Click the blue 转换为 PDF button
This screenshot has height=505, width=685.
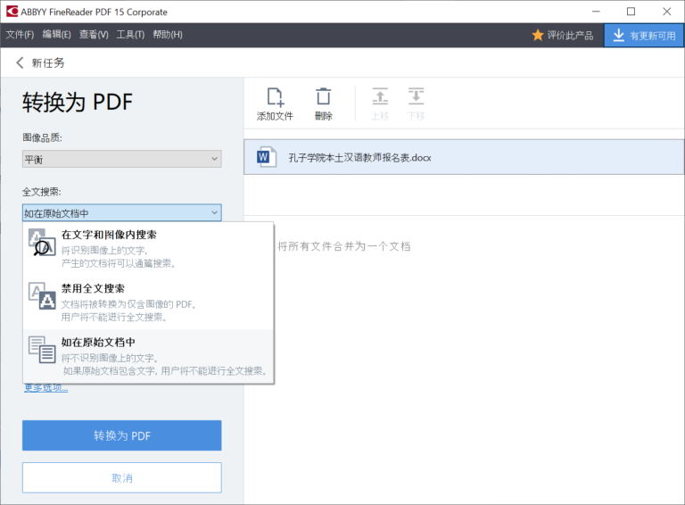click(122, 435)
